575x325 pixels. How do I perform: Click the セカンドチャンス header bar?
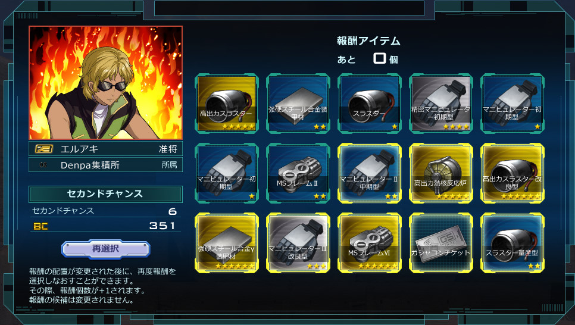[105, 194]
